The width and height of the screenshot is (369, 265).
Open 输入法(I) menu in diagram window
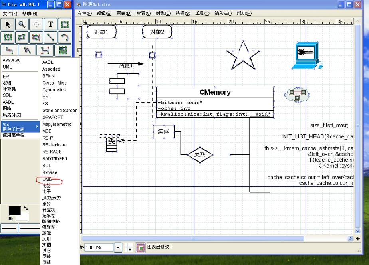223,14
